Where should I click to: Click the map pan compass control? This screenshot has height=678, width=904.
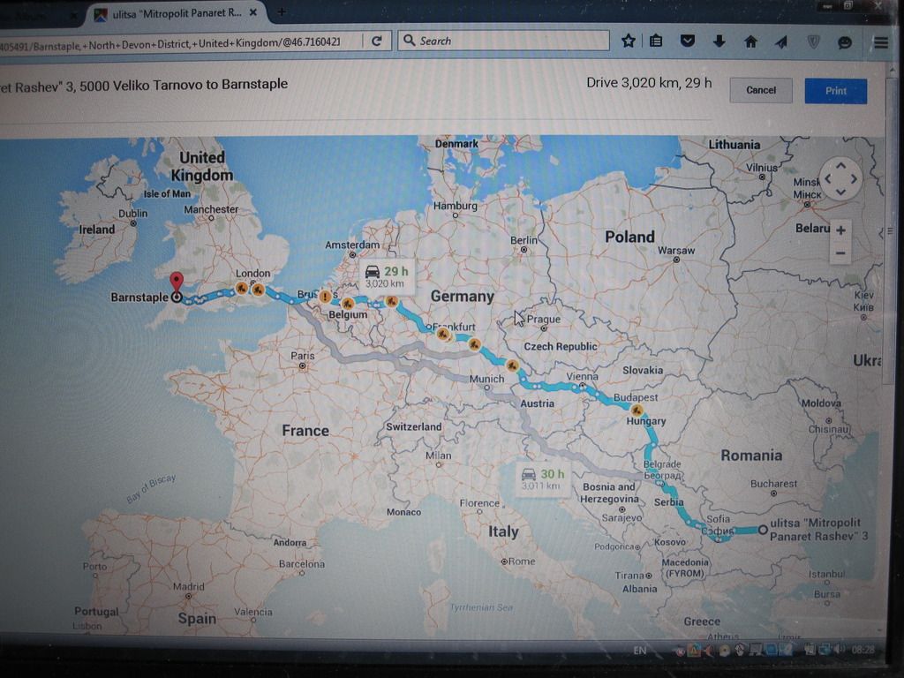click(840, 179)
